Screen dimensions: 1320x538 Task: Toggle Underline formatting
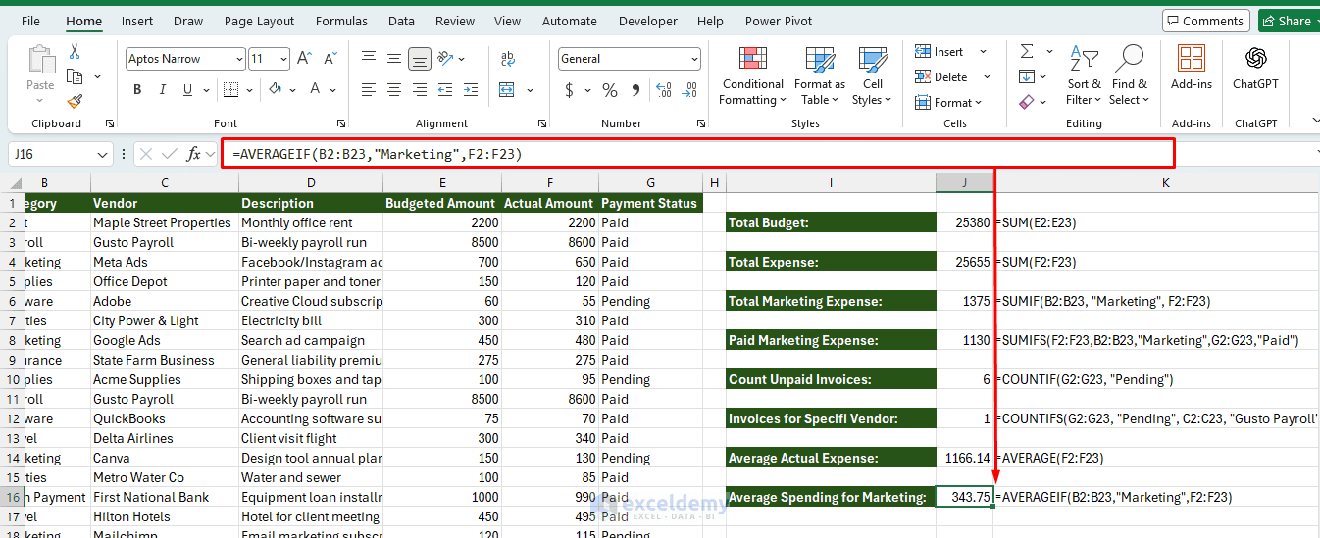186,90
